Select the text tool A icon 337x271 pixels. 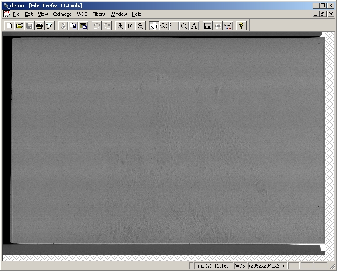pos(194,26)
